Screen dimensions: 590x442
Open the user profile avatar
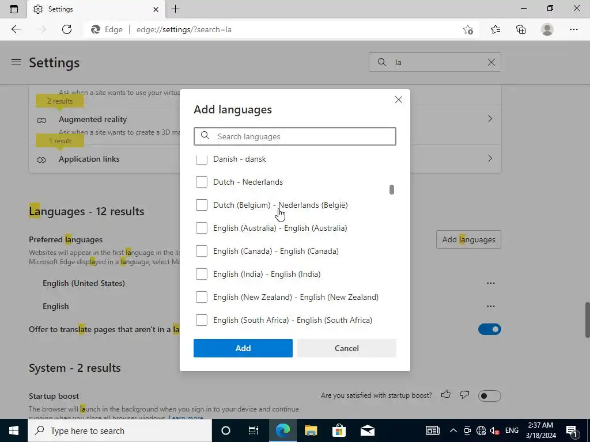[547, 29]
